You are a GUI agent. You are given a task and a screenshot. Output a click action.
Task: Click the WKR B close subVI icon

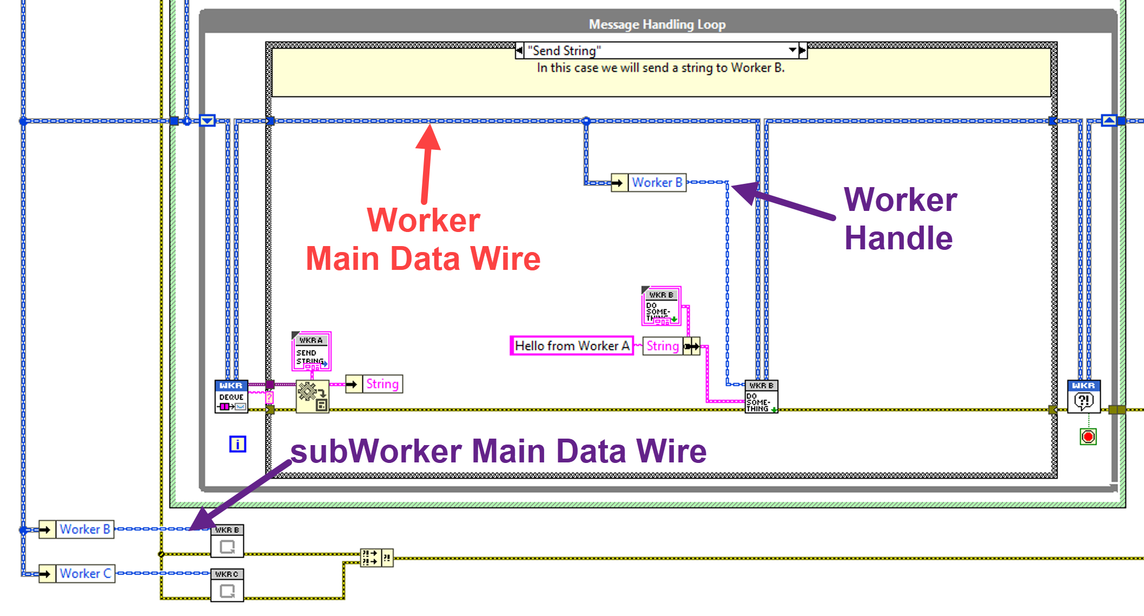[x=227, y=541]
